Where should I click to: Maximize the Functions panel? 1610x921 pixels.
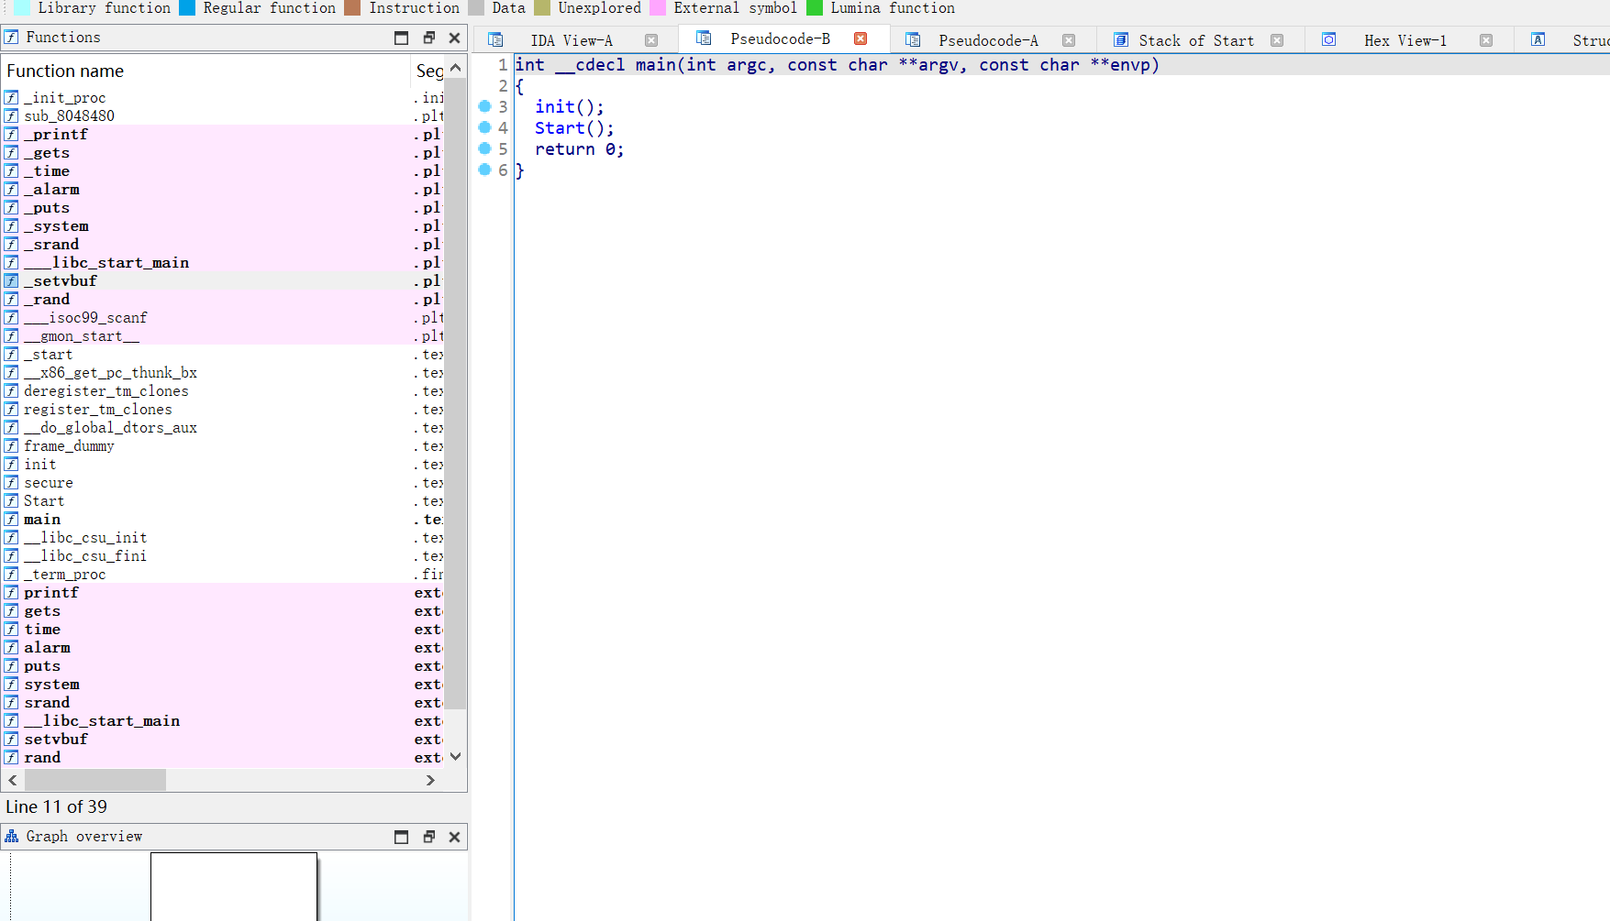coord(401,38)
